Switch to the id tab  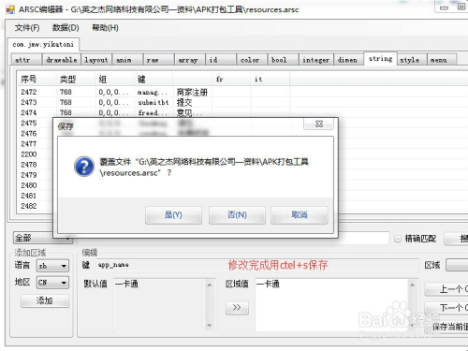click(221, 60)
